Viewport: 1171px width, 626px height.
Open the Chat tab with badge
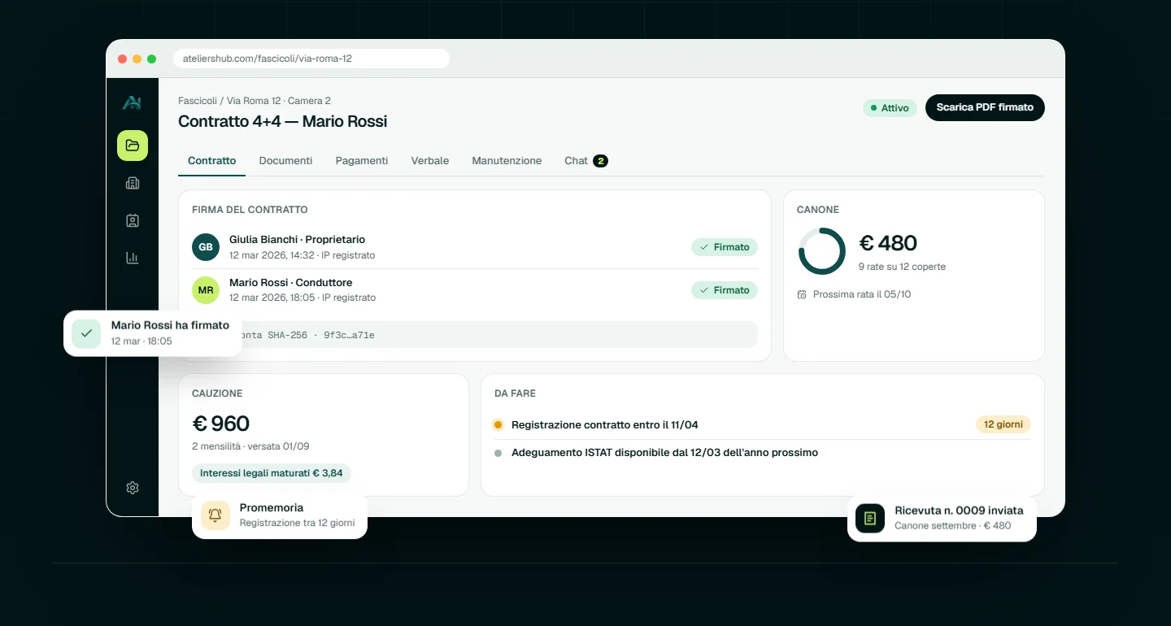coord(586,161)
